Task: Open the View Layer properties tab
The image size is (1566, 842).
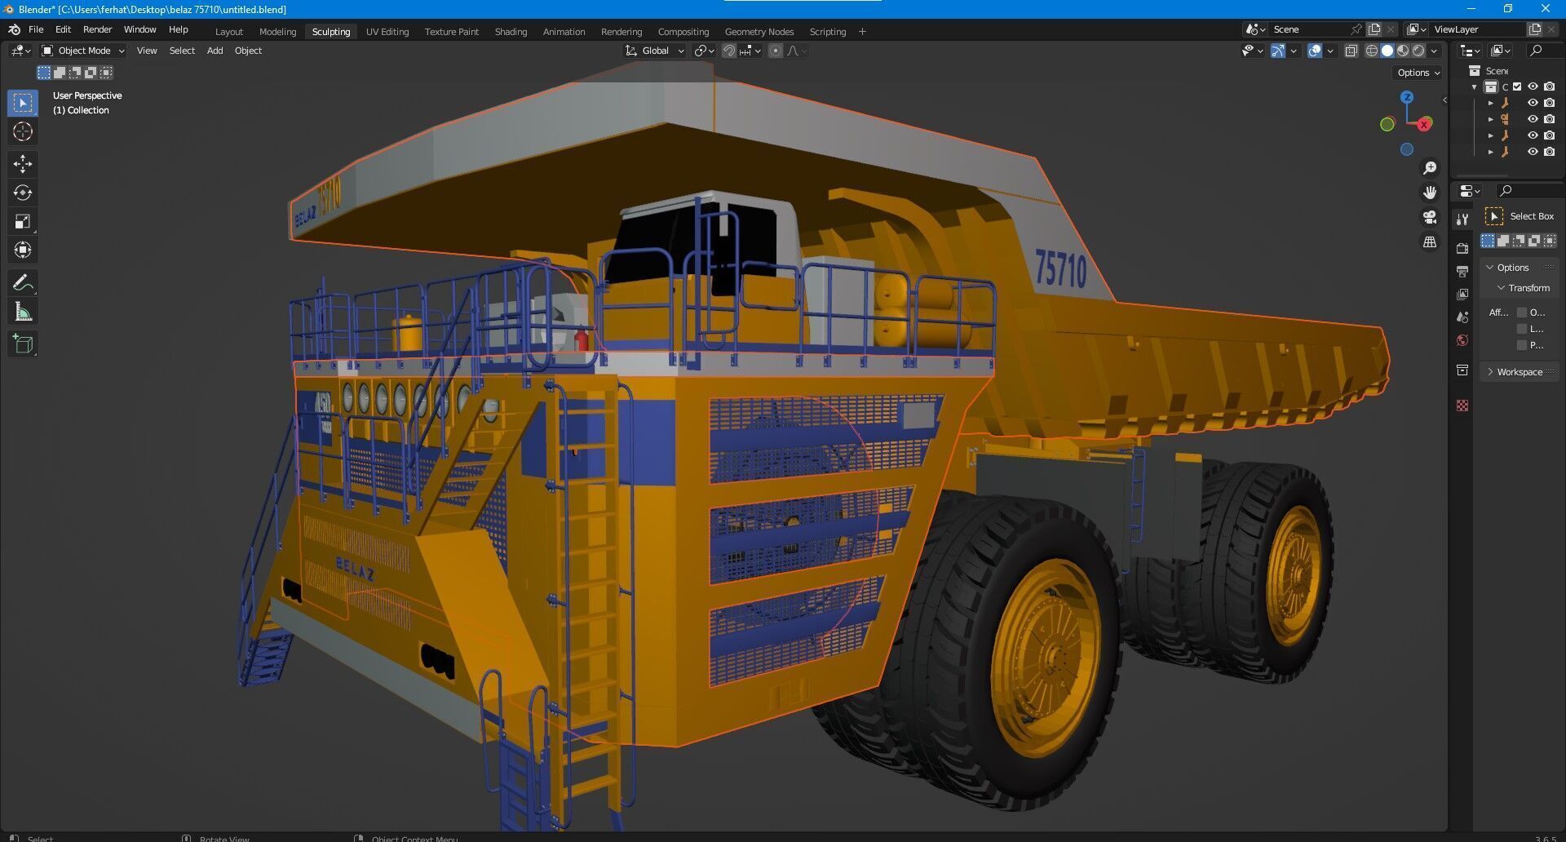Action: 1462,294
